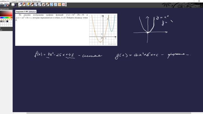
Task: Choose the dark red brush tool
Action: [32, 5]
